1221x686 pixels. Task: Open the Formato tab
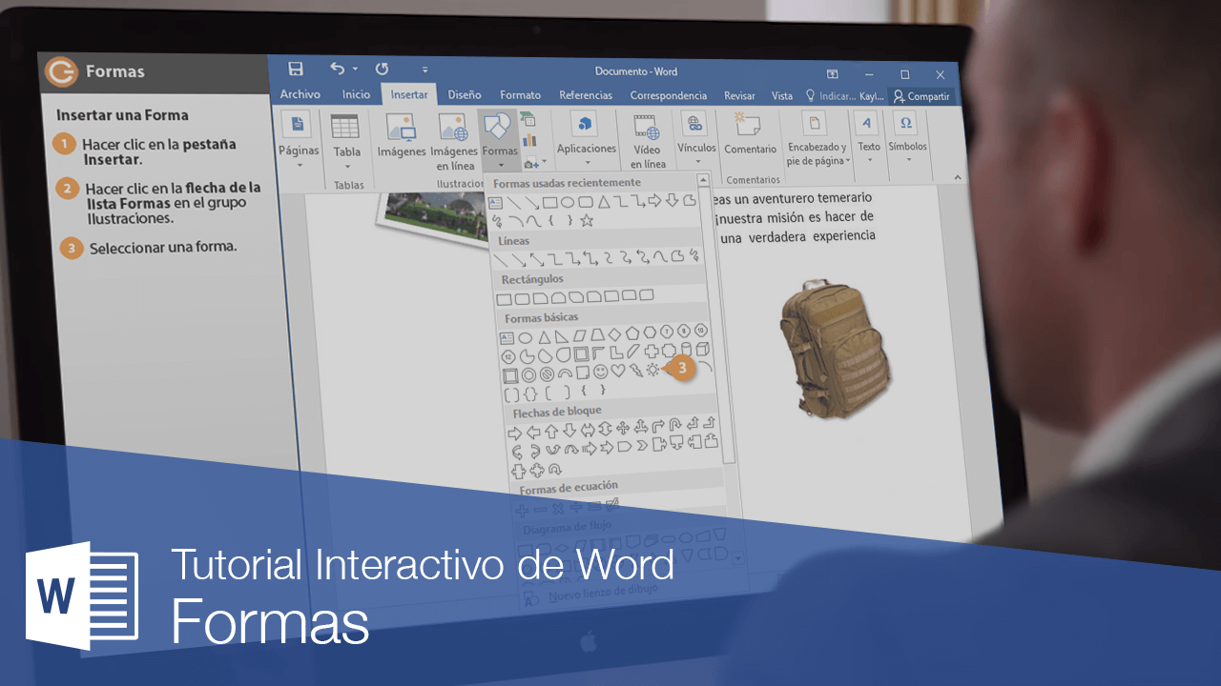521,95
